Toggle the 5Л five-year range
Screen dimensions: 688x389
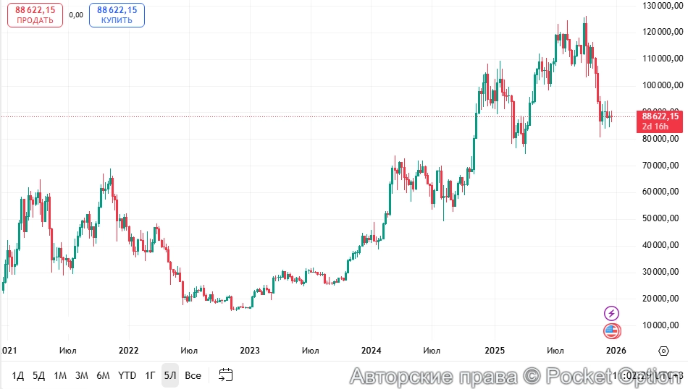170,375
